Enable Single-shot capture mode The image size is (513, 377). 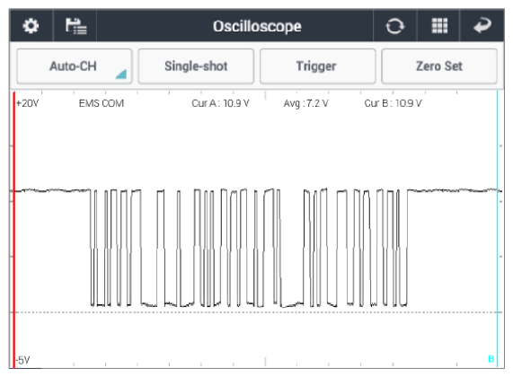click(196, 66)
